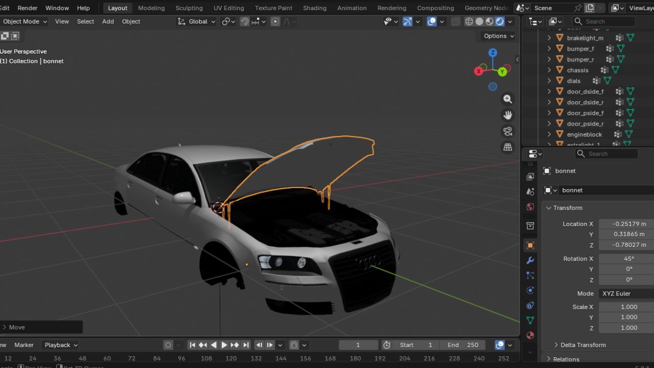Toggle snapping with the magnet icon
Viewport: 654px width, 368px height.
click(245, 21)
